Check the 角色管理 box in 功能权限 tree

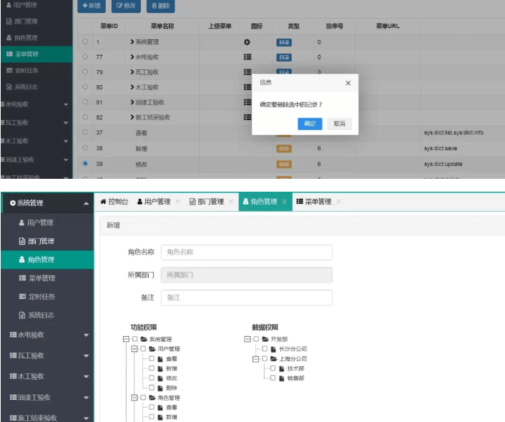pyautogui.click(x=143, y=397)
